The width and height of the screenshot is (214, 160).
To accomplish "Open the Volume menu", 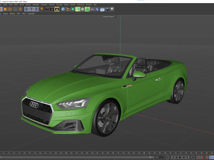I will coord(28,4).
